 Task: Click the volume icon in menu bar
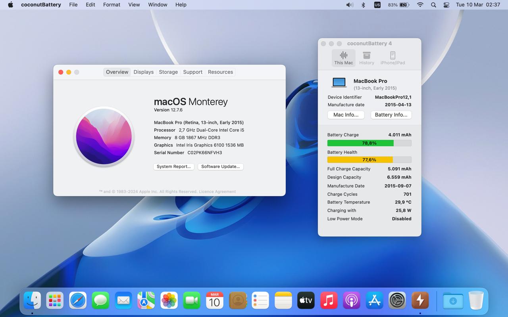click(350, 5)
